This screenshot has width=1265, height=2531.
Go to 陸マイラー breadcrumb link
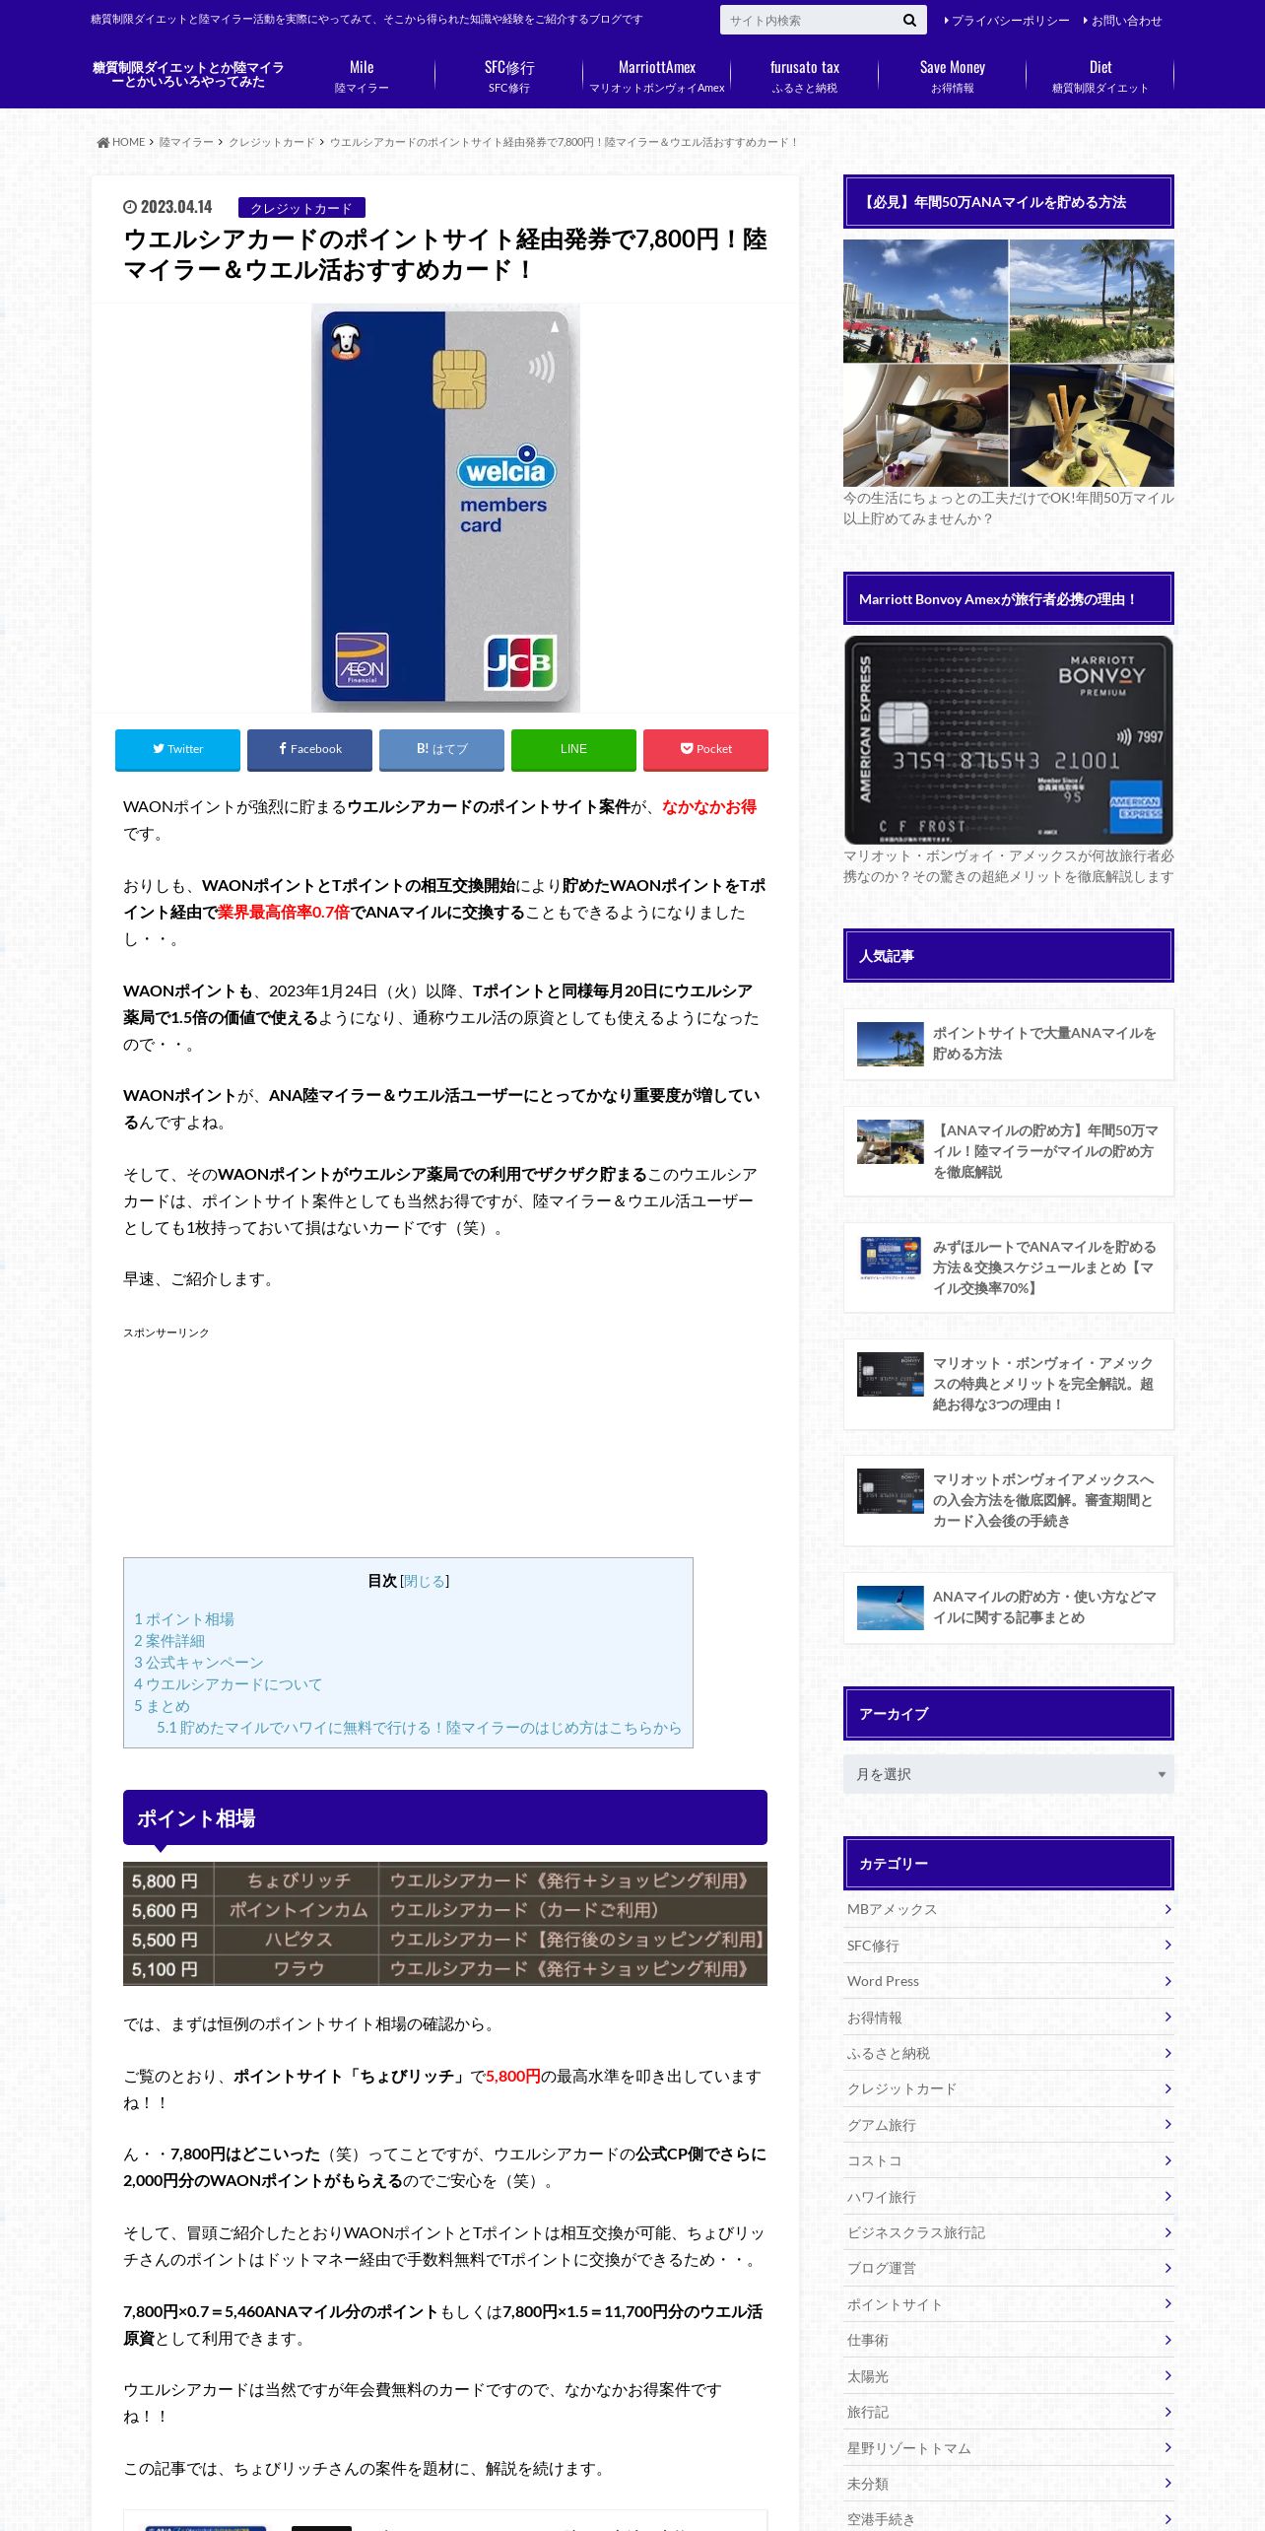[x=186, y=142]
